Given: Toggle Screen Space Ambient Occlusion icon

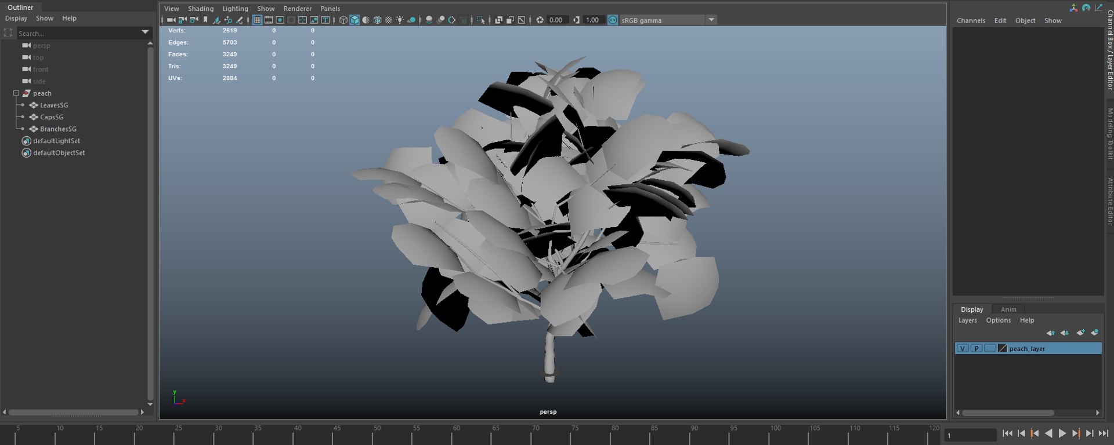Looking at the screenshot, I should 429,20.
